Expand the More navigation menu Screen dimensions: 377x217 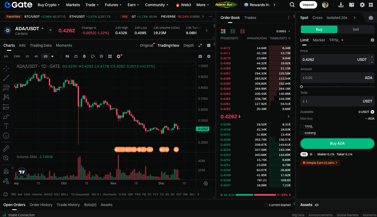click(203, 5)
